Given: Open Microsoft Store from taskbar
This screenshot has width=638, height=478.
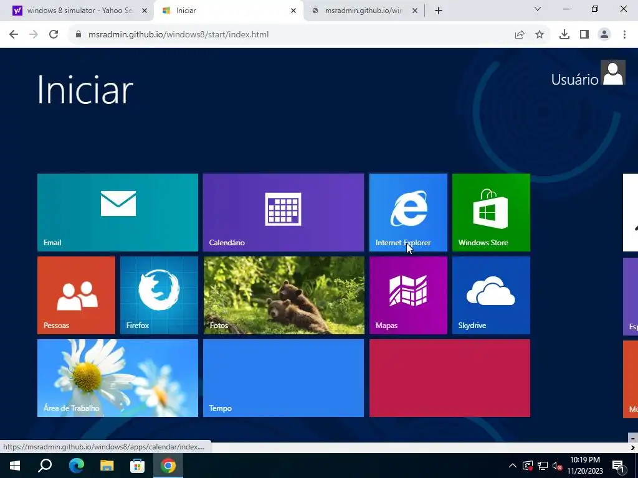Looking at the screenshot, I should tap(137, 466).
